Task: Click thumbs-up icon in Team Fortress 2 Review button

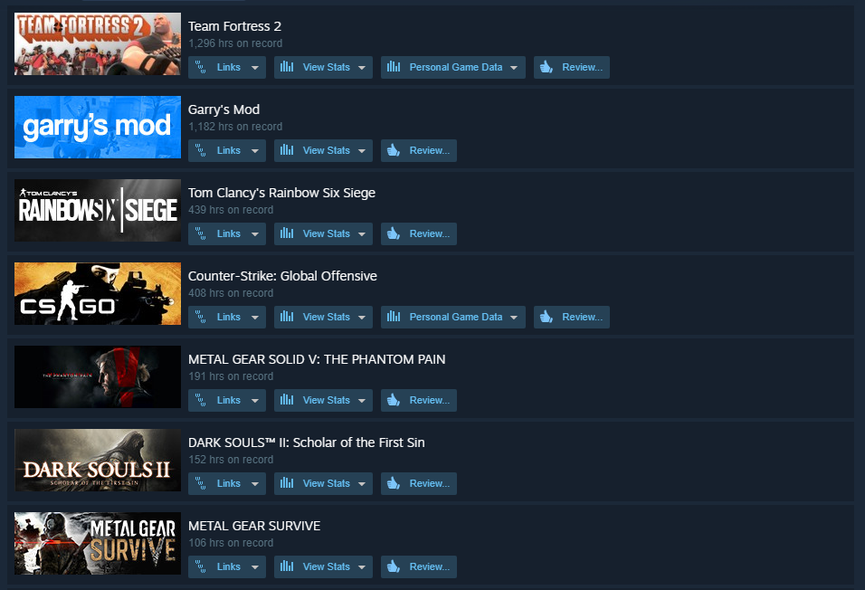Action: [x=547, y=67]
